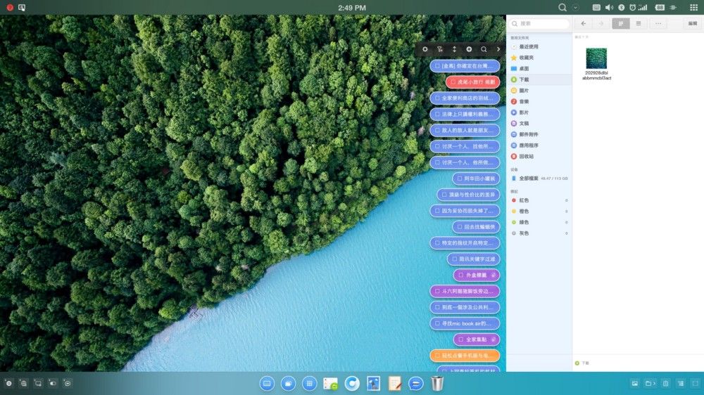This screenshot has width=704, height=395.
Task: Open the app grid icon in top-right corner
Action: [x=693, y=7]
